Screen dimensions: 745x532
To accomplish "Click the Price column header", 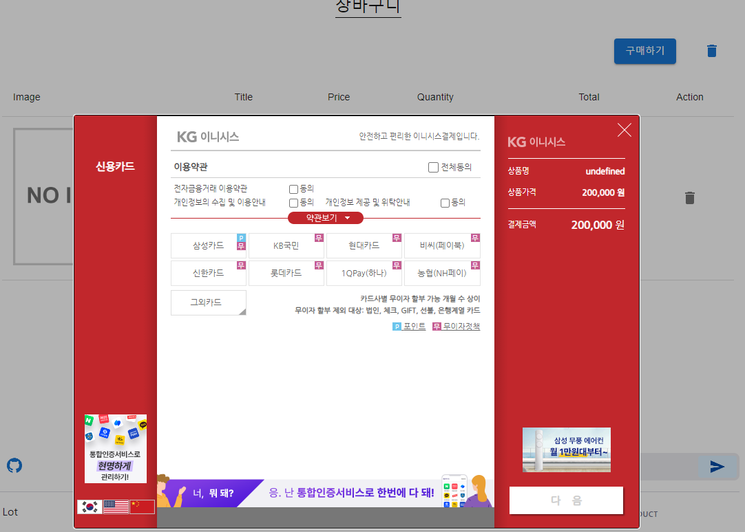I will pyautogui.click(x=339, y=97).
